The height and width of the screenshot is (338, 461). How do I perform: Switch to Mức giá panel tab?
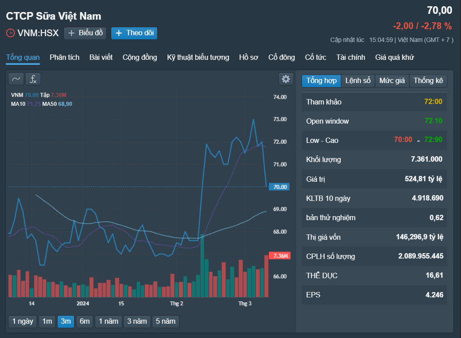[x=392, y=81]
